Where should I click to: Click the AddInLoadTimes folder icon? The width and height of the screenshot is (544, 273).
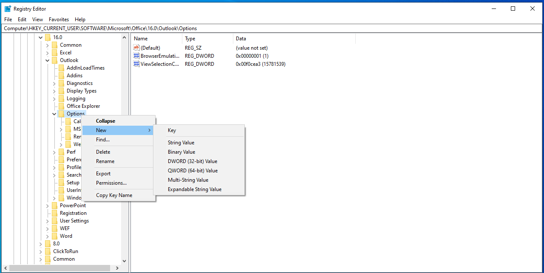point(61,68)
